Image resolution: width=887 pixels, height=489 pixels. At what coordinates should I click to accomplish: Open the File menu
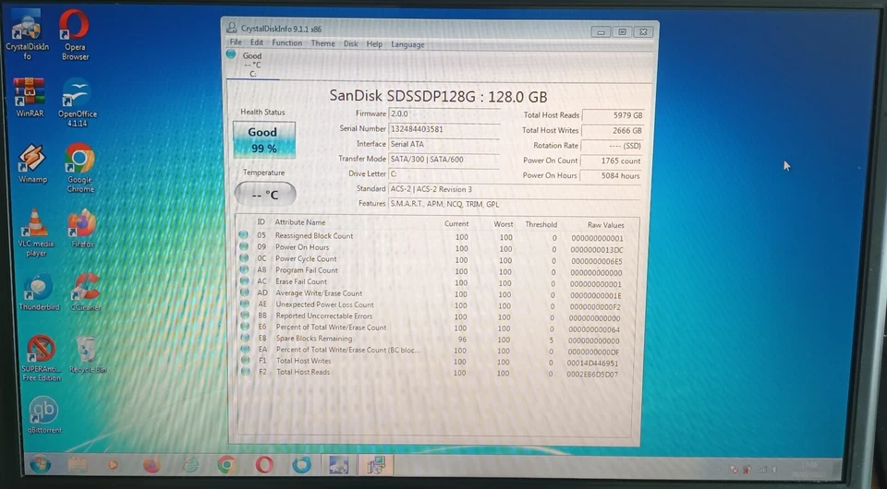(x=236, y=42)
